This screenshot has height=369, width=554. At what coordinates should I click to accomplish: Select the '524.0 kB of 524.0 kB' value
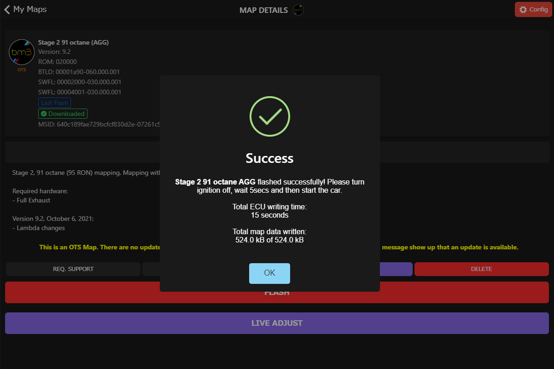pos(269,240)
